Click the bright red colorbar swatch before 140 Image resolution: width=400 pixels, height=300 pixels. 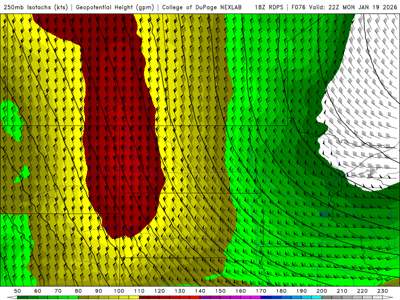pos(195,297)
